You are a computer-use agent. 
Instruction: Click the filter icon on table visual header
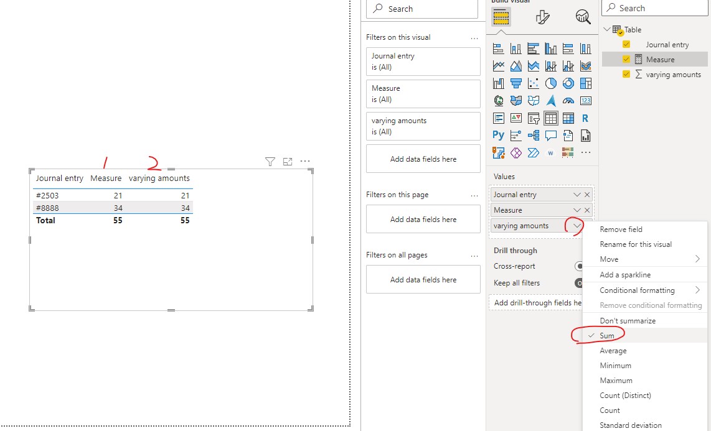pyautogui.click(x=270, y=161)
